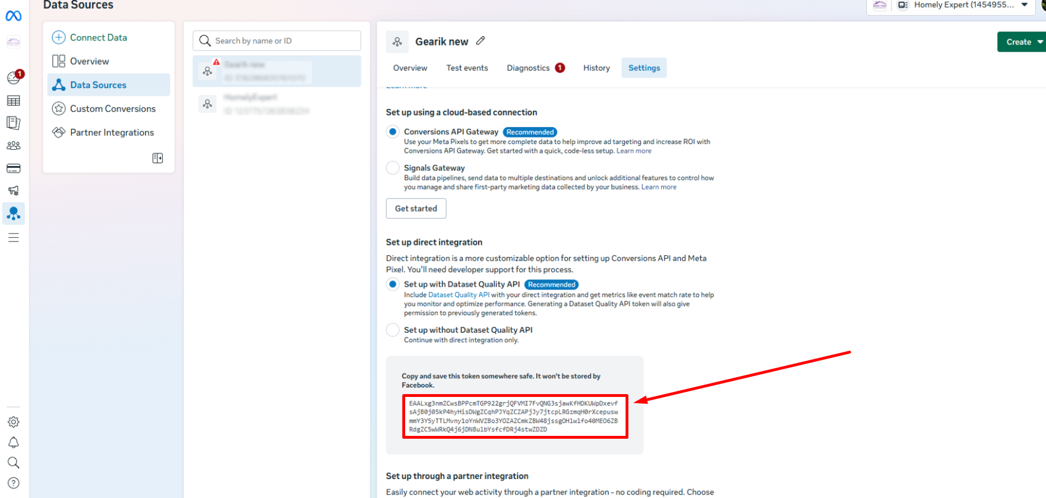The width and height of the screenshot is (1046, 498).
Task: Select Events Manager icon in left rail
Action: pos(14,213)
